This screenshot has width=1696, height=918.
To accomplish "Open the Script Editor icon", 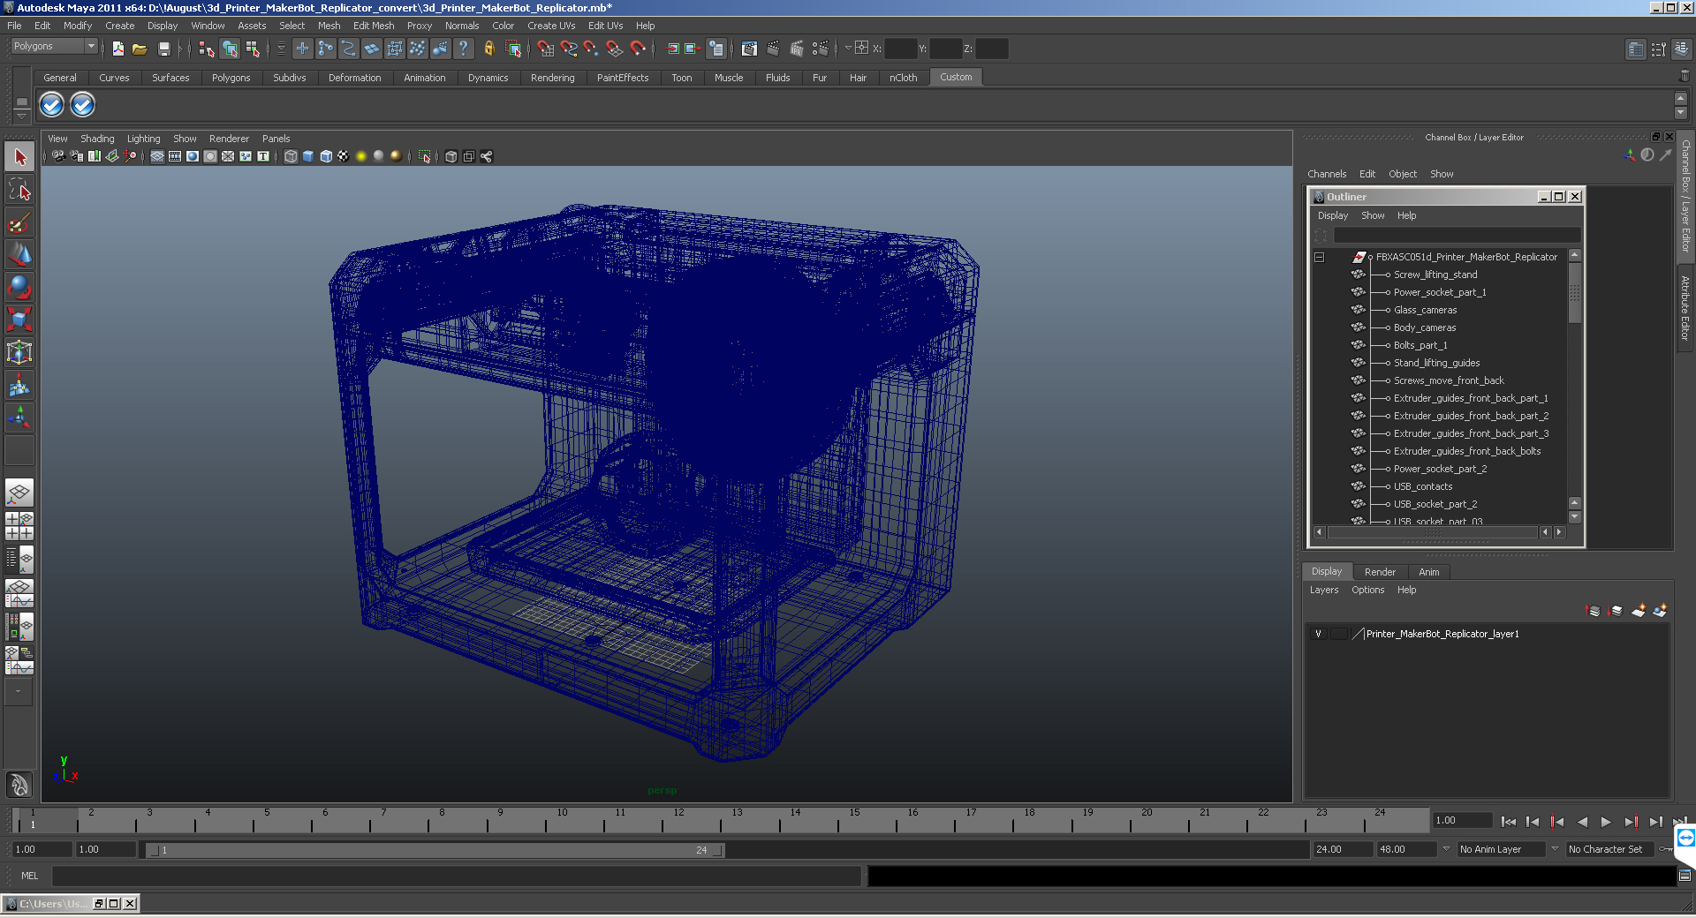I will tap(1685, 876).
